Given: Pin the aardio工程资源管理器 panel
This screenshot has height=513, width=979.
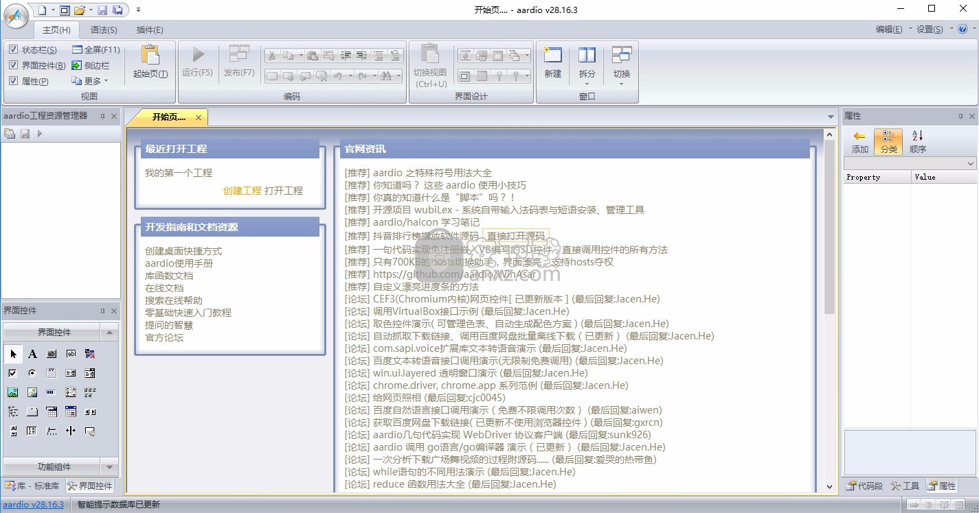Looking at the screenshot, I should click(102, 116).
